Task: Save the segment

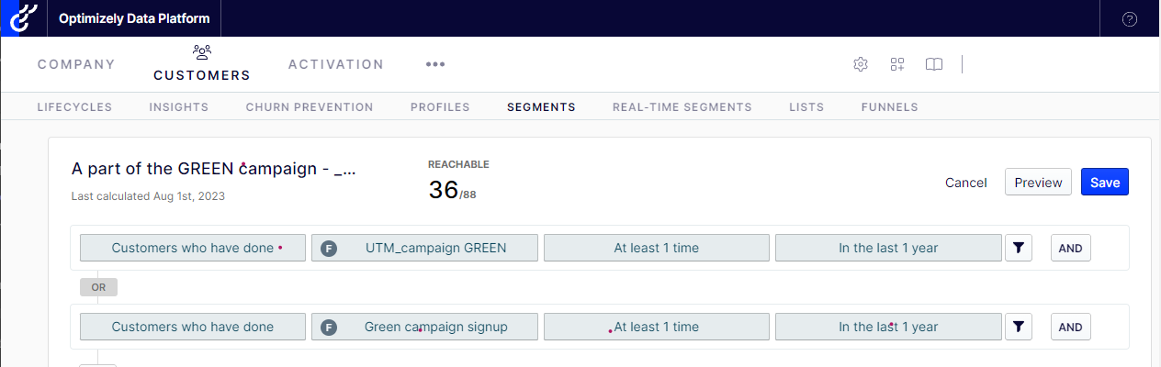Action: click(1105, 183)
